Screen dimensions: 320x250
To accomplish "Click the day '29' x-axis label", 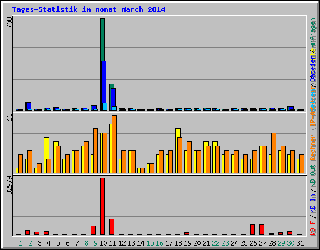I will point(281,243).
